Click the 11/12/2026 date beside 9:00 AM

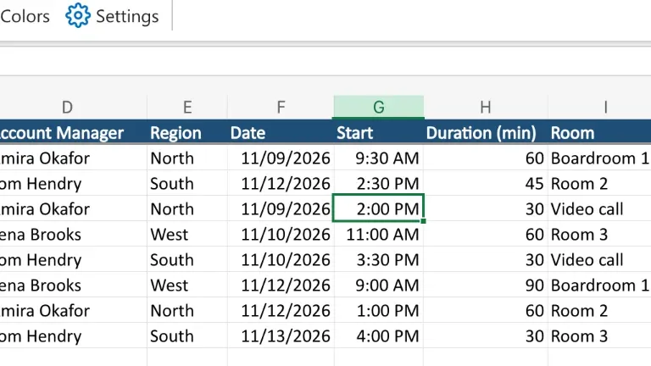(x=281, y=285)
